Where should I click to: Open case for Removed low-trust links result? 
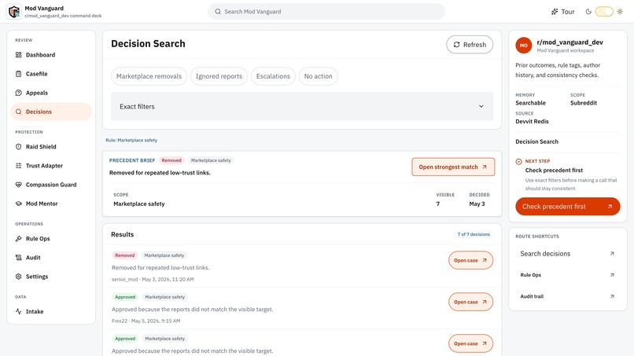click(x=470, y=261)
